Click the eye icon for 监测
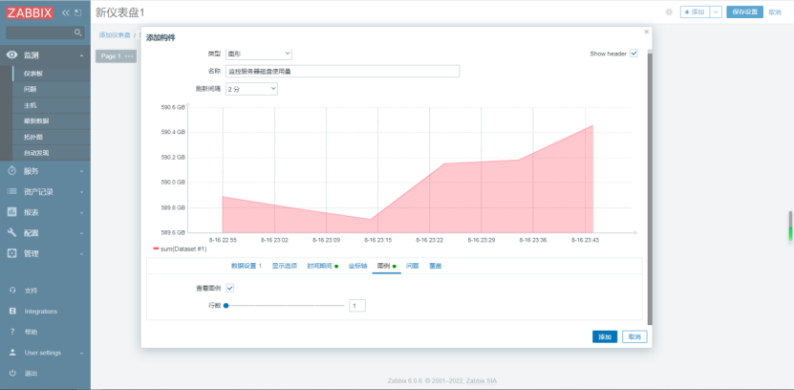This screenshot has width=794, height=390. pyautogui.click(x=12, y=55)
